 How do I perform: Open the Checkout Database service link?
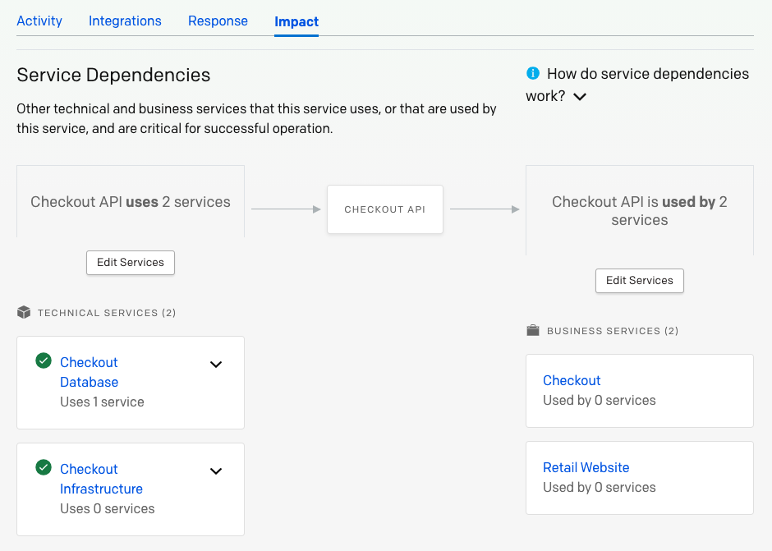click(x=89, y=372)
